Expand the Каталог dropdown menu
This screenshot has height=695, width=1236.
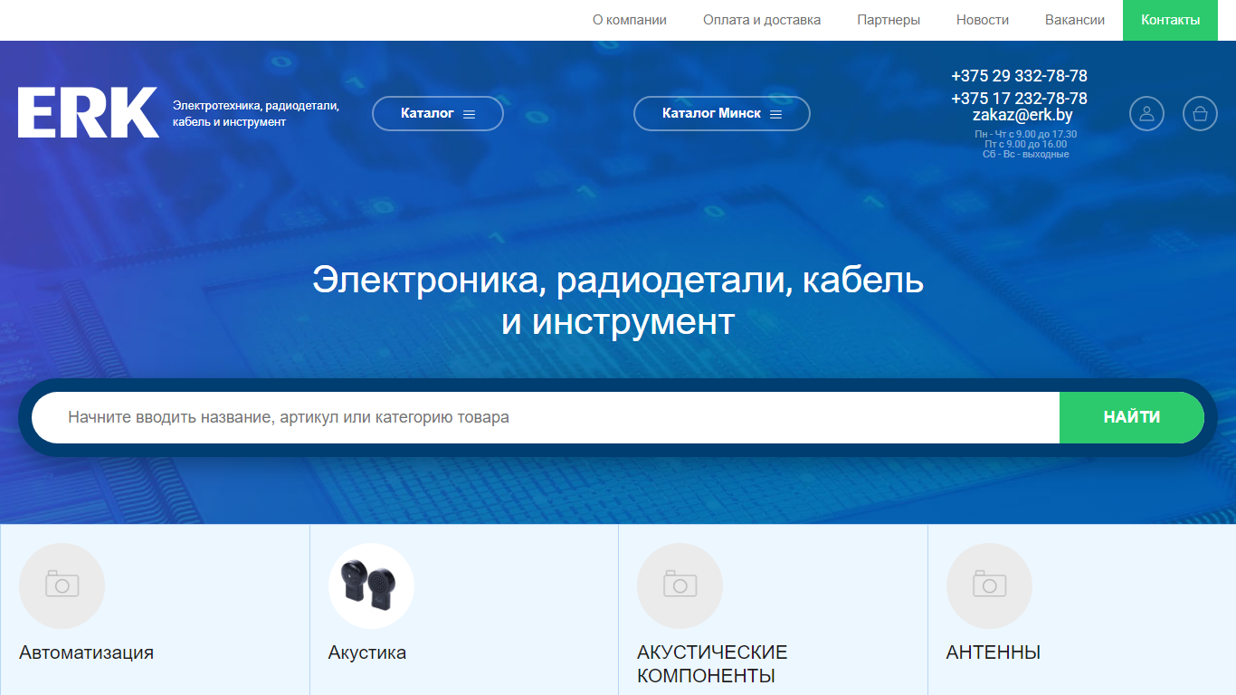[x=438, y=114]
